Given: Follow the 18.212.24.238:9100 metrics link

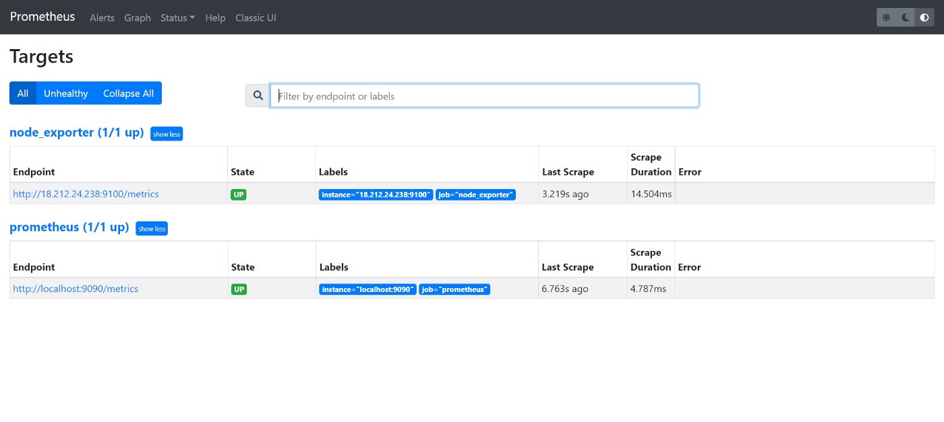Looking at the screenshot, I should pyautogui.click(x=86, y=194).
